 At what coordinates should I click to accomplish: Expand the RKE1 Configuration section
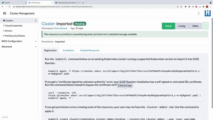coord(19,41)
